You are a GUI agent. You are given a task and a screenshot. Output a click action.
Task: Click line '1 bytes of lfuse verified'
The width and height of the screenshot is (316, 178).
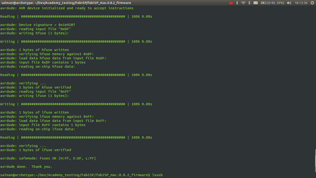[x=36, y=150]
